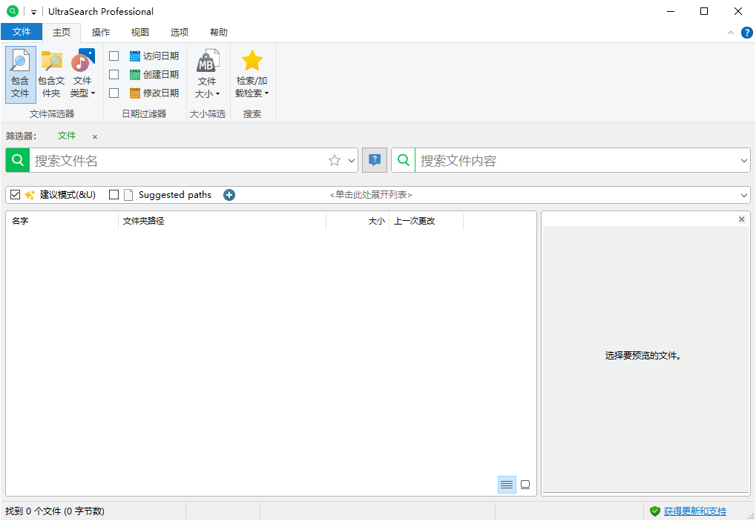Close the 文件 filter tab
756x521 pixels.
tap(93, 136)
